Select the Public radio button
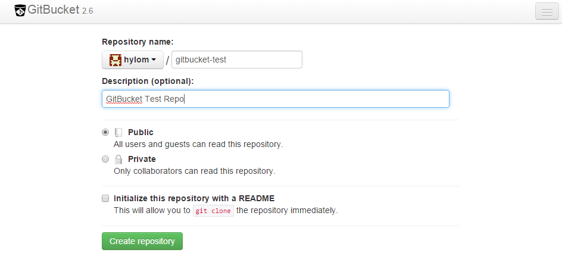This screenshot has height=253, width=562. [x=105, y=132]
